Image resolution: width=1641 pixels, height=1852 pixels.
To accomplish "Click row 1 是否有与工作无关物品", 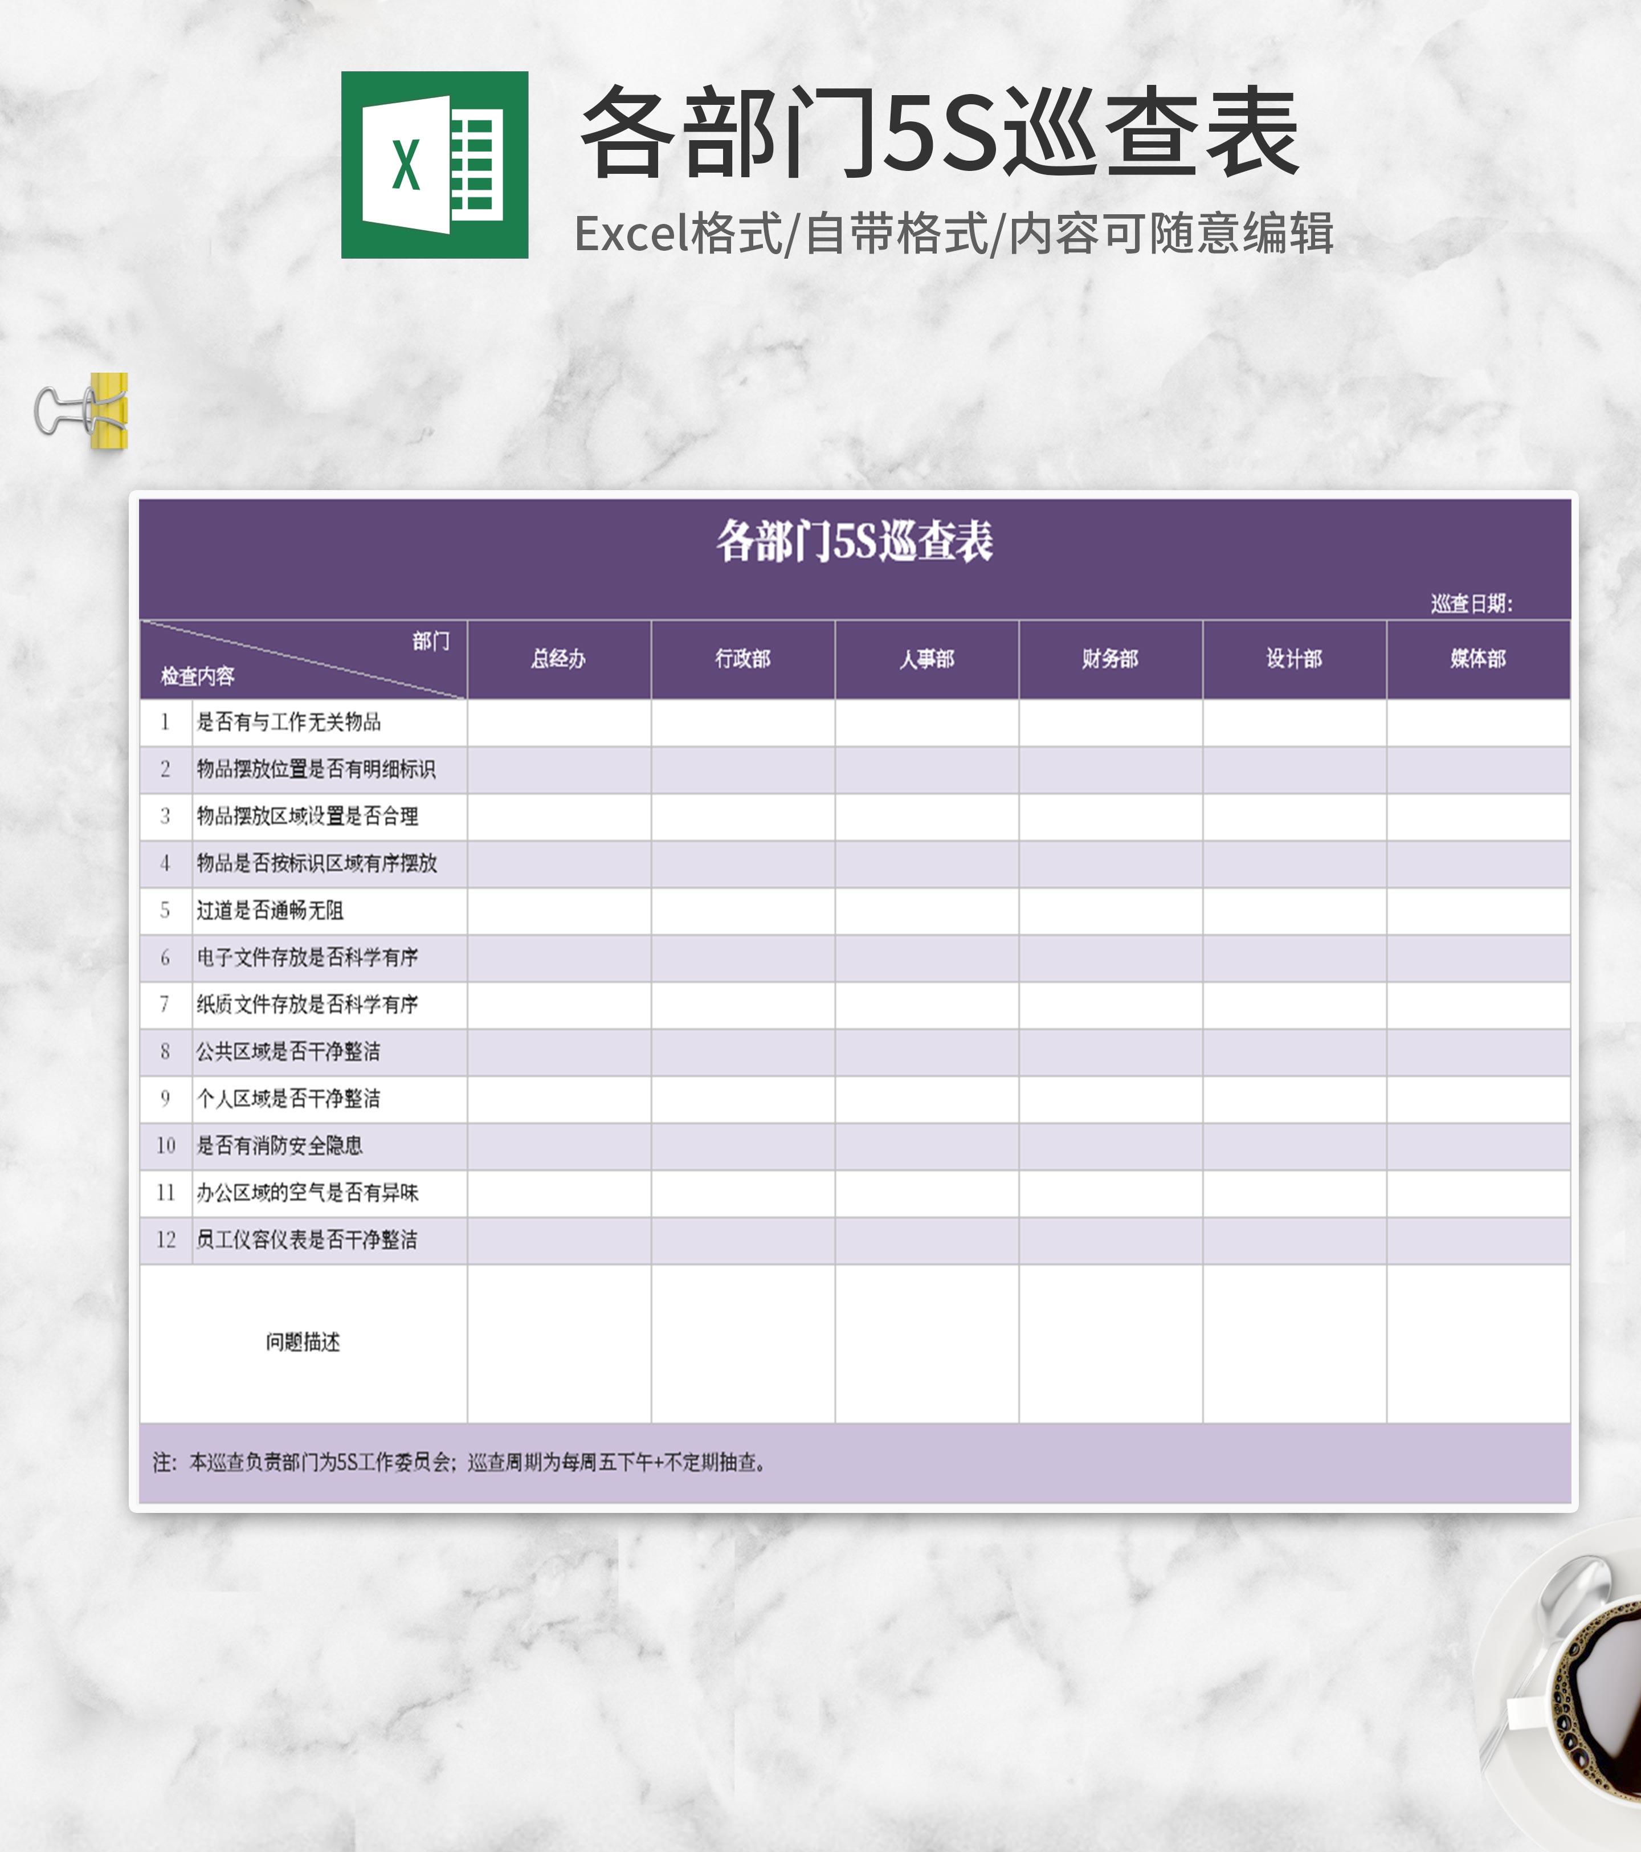I will [x=288, y=722].
